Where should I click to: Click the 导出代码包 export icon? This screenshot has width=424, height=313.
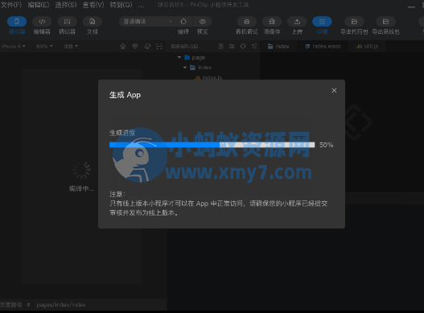(x=354, y=22)
